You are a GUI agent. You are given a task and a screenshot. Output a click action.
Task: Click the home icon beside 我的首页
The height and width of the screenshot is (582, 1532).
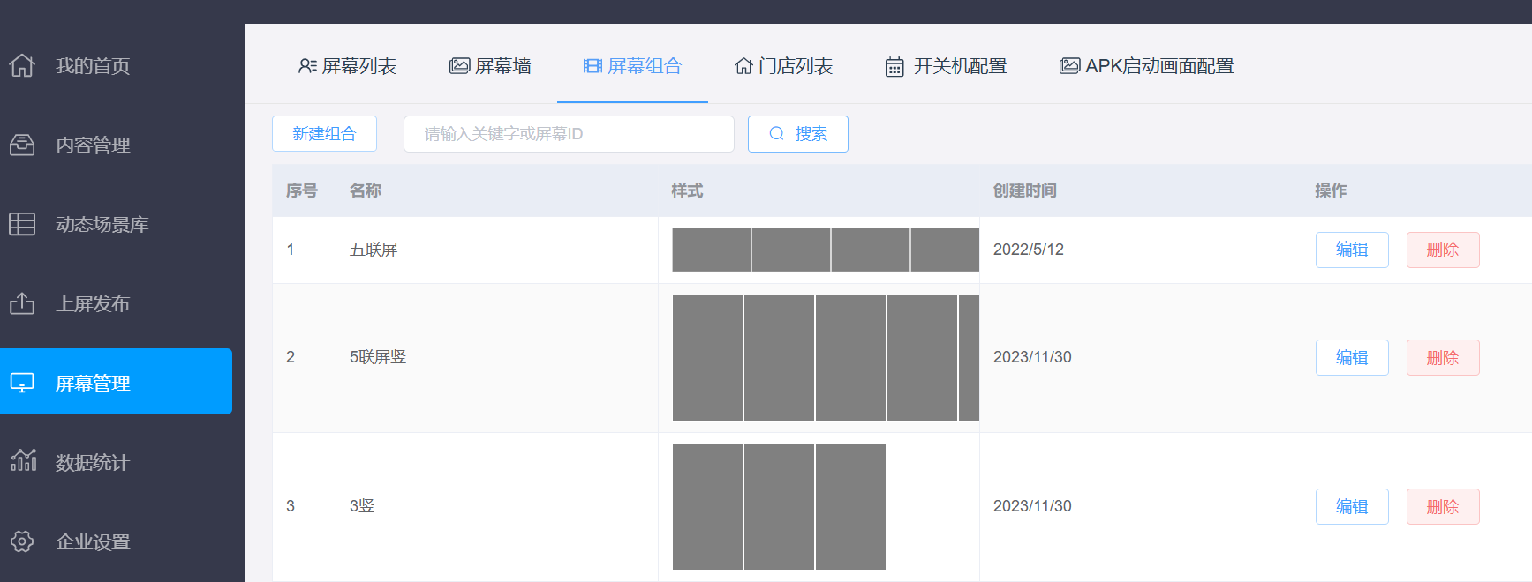tap(22, 65)
